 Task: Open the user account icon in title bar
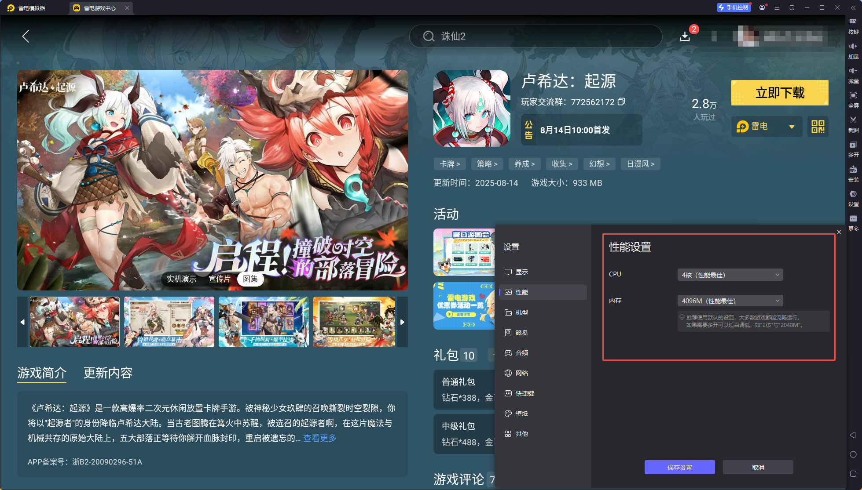[762, 7]
